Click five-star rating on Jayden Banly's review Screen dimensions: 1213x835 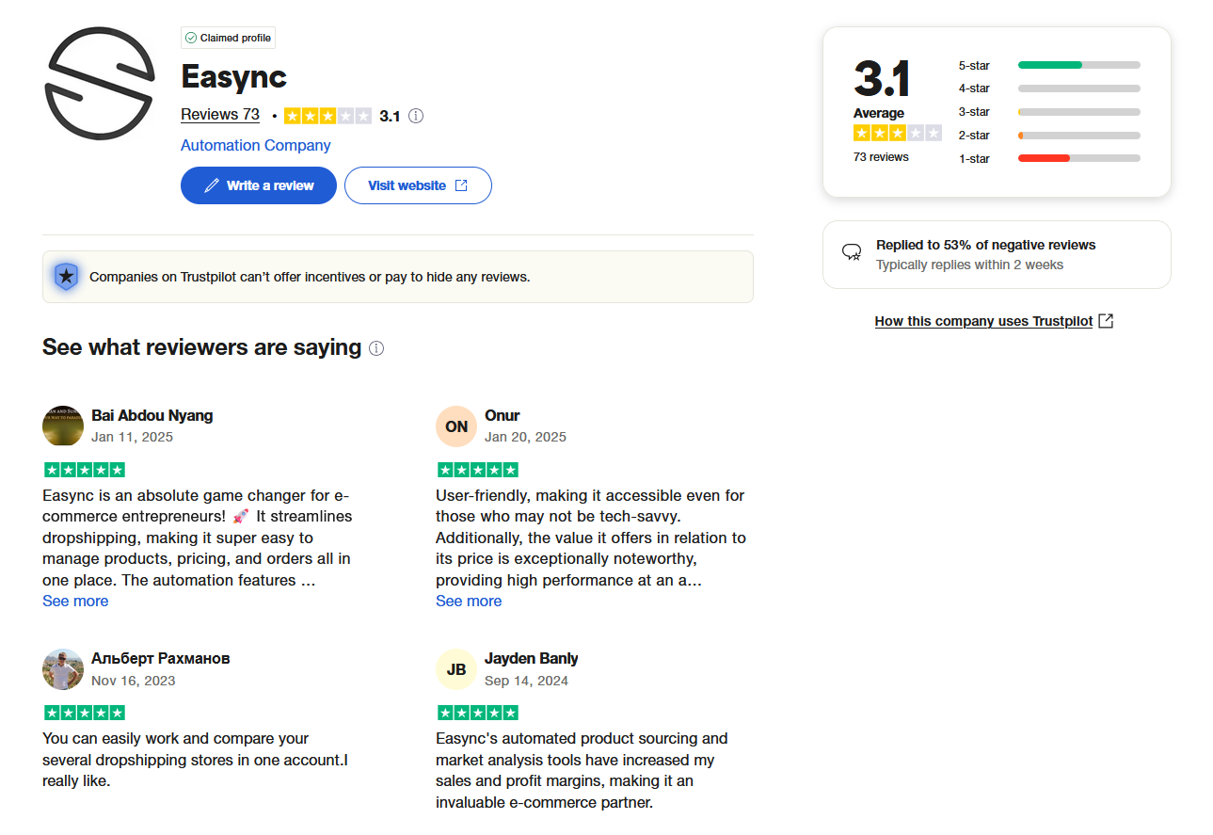(x=477, y=713)
